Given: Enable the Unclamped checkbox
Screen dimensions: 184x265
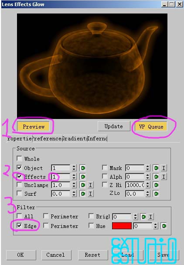Looking at the screenshot, I should click(x=19, y=185).
